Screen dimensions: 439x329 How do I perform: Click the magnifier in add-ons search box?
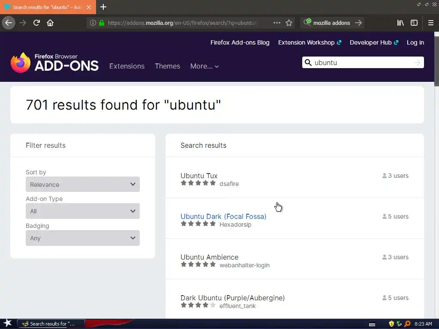pos(308,63)
